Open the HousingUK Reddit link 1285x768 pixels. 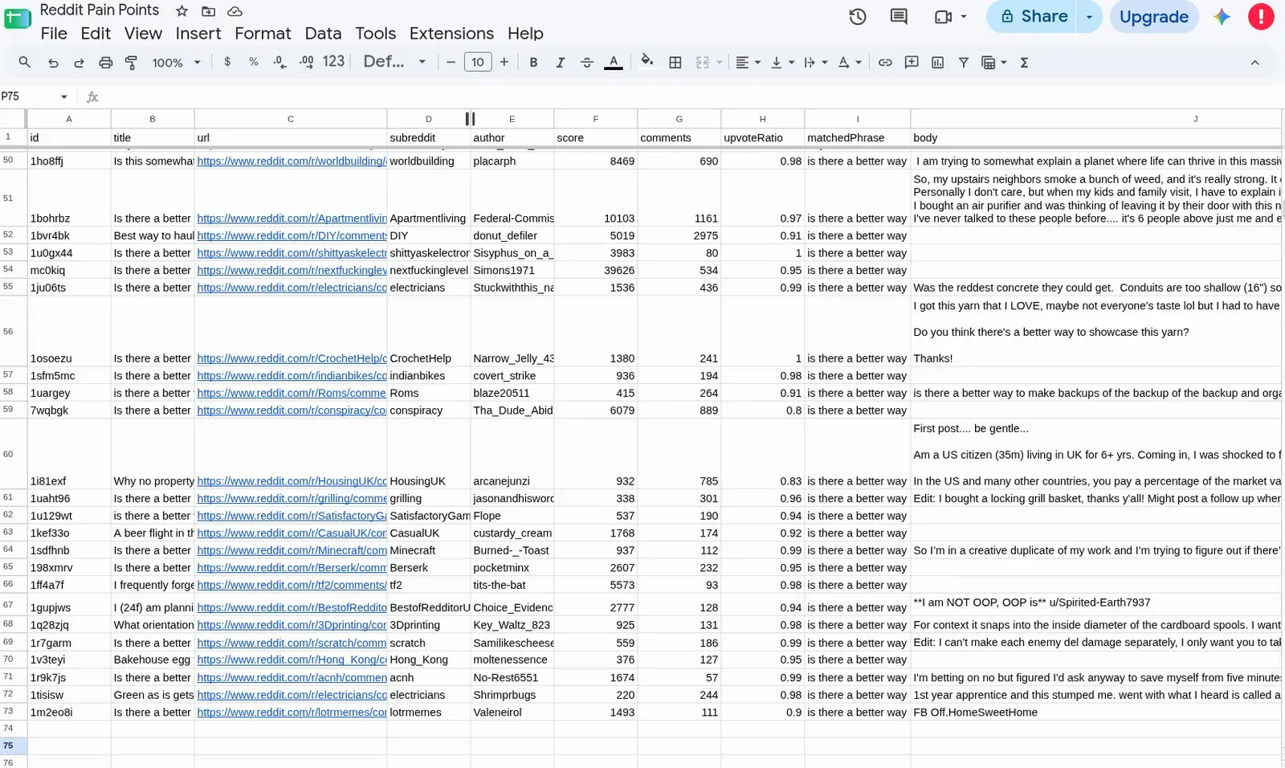(292, 481)
